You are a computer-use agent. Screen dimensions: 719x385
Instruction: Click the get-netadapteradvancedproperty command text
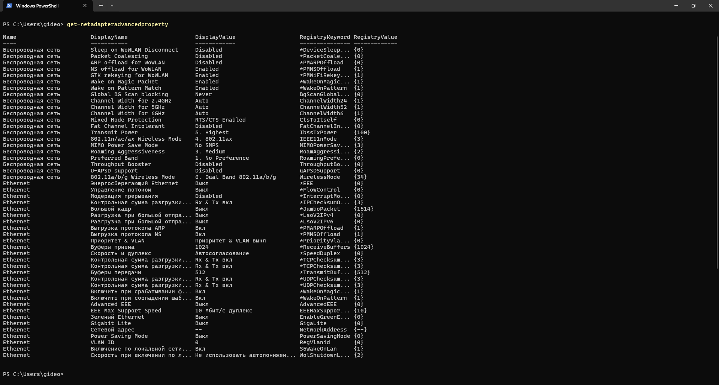(x=117, y=24)
